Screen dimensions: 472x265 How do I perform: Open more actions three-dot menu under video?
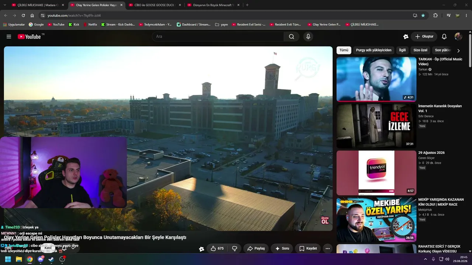[327, 248]
